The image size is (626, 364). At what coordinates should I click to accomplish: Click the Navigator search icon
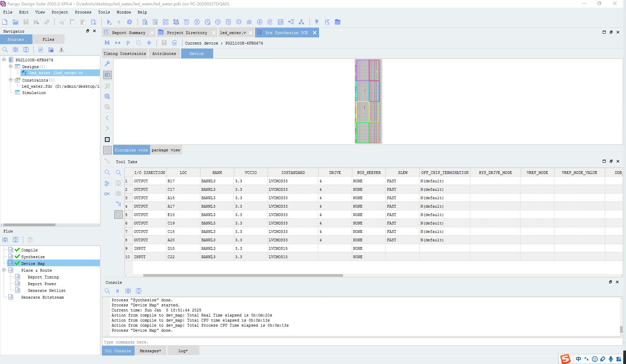pyautogui.click(x=5, y=50)
